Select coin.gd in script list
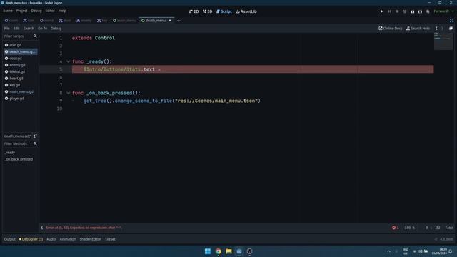Viewport: 457px width, 257px height. click(20, 45)
